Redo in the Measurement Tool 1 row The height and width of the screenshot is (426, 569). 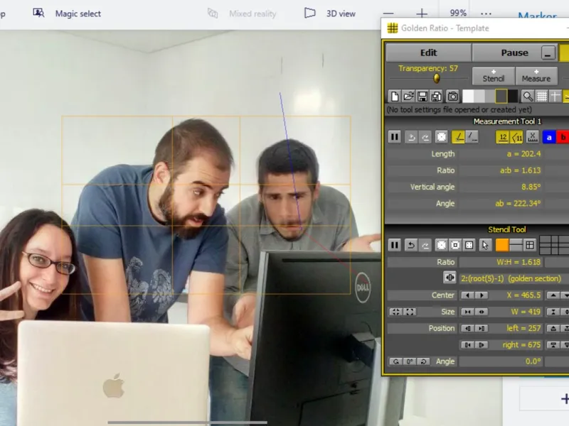click(x=425, y=137)
